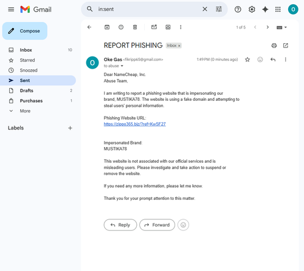Open toolbar More options menu
Screen dimensions: 304x271
pos(181,27)
